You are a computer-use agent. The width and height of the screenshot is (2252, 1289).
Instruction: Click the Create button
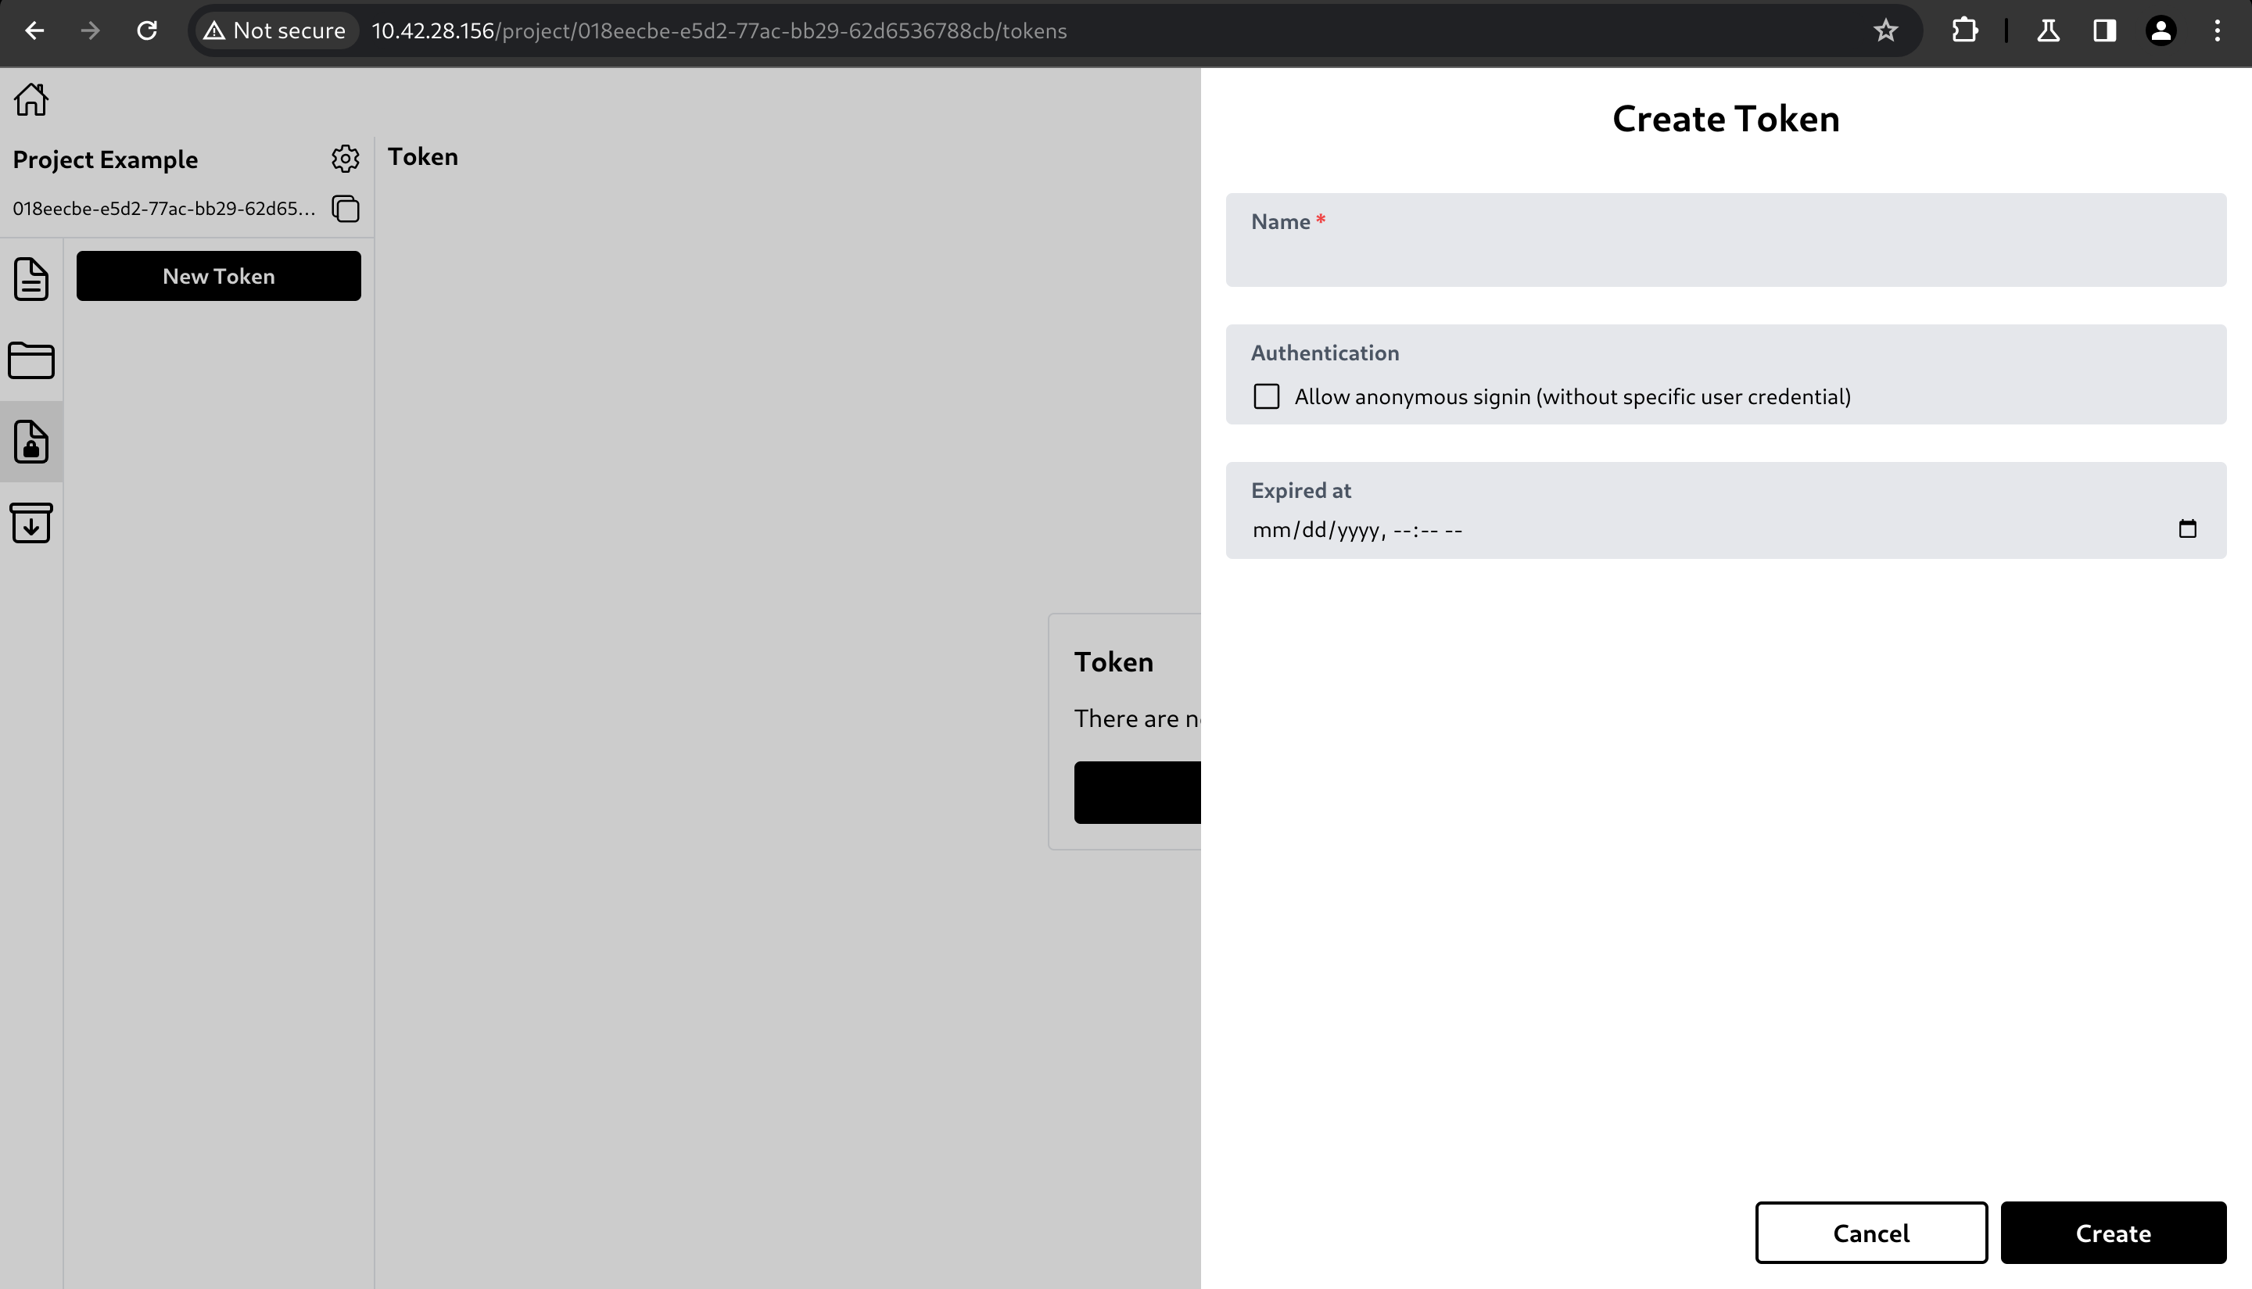pos(2114,1233)
